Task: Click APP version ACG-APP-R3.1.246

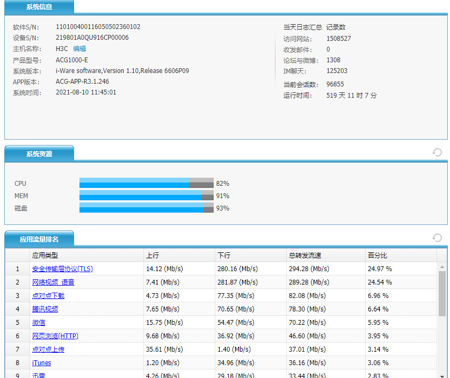Action: 82,82
